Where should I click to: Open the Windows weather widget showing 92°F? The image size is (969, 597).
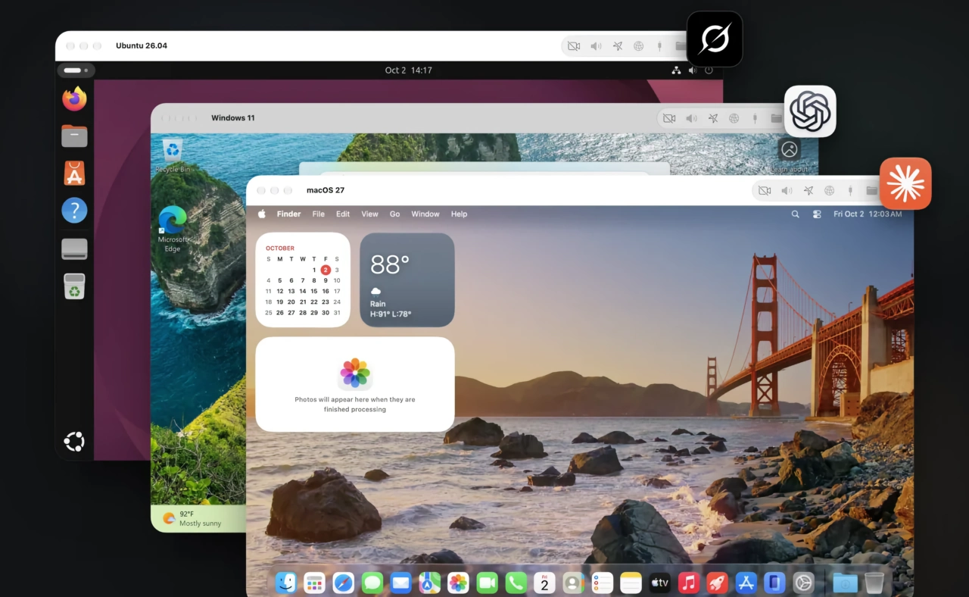pos(192,518)
